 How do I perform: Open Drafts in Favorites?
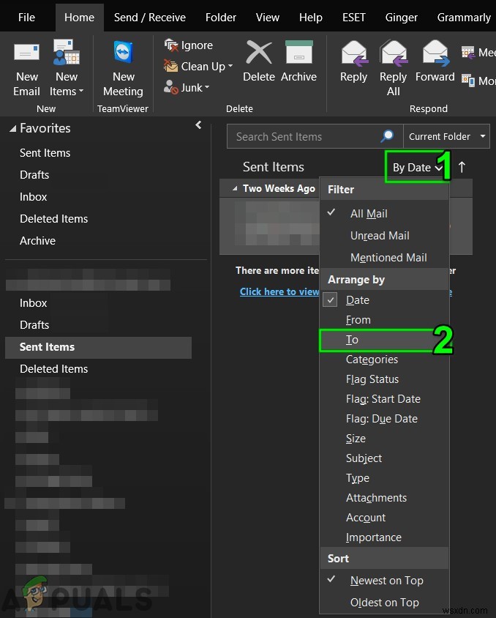(x=34, y=175)
